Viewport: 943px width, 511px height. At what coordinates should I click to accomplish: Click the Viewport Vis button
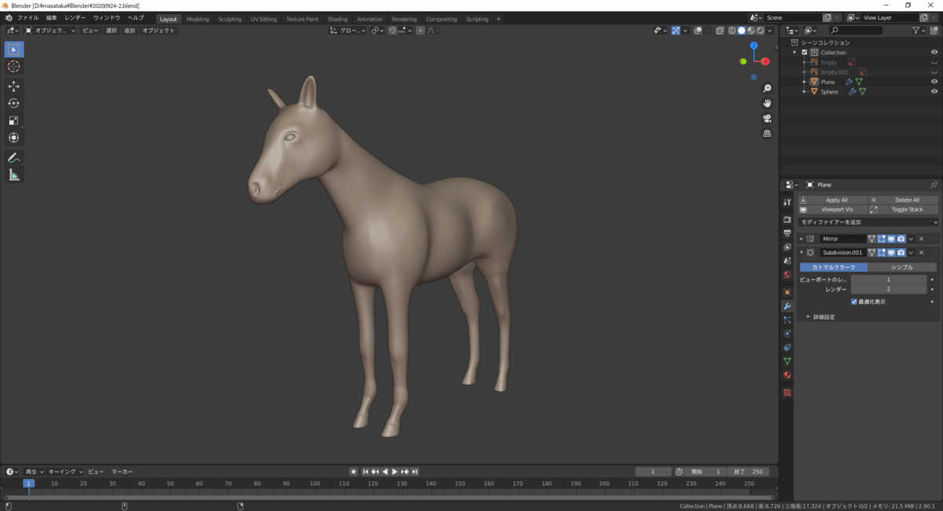(832, 210)
